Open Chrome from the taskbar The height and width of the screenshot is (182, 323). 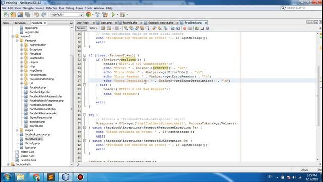(36, 177)
